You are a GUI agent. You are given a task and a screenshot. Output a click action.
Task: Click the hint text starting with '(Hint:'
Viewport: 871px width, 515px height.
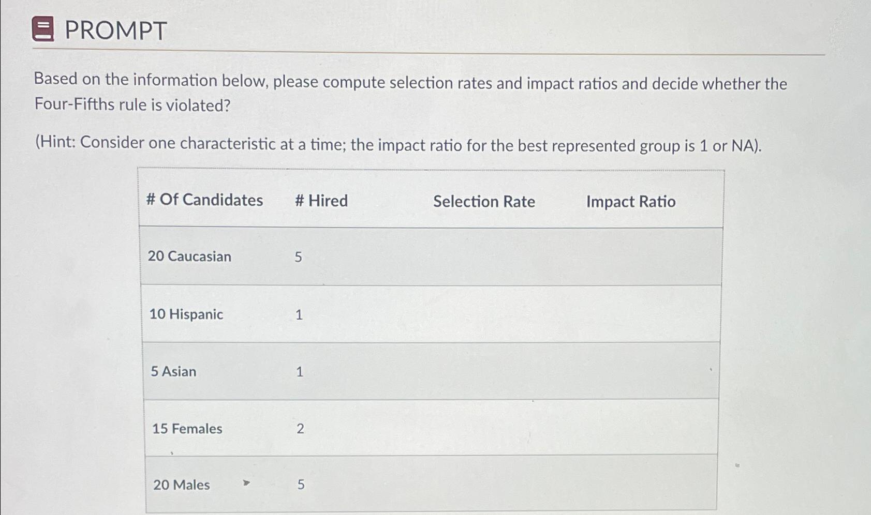(x=398, y=144)
